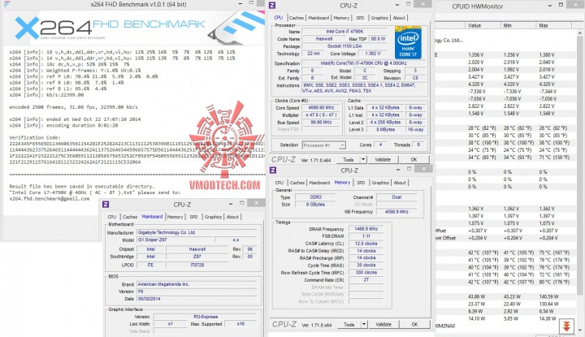Screen dimensions: 585x337
Task: Click OK in the CPU-Z Memory window
Action: pos(414,324)
